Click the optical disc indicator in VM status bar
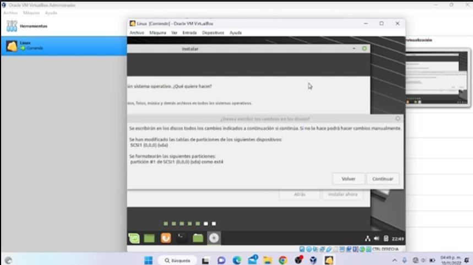 click(x=309, y=249)
